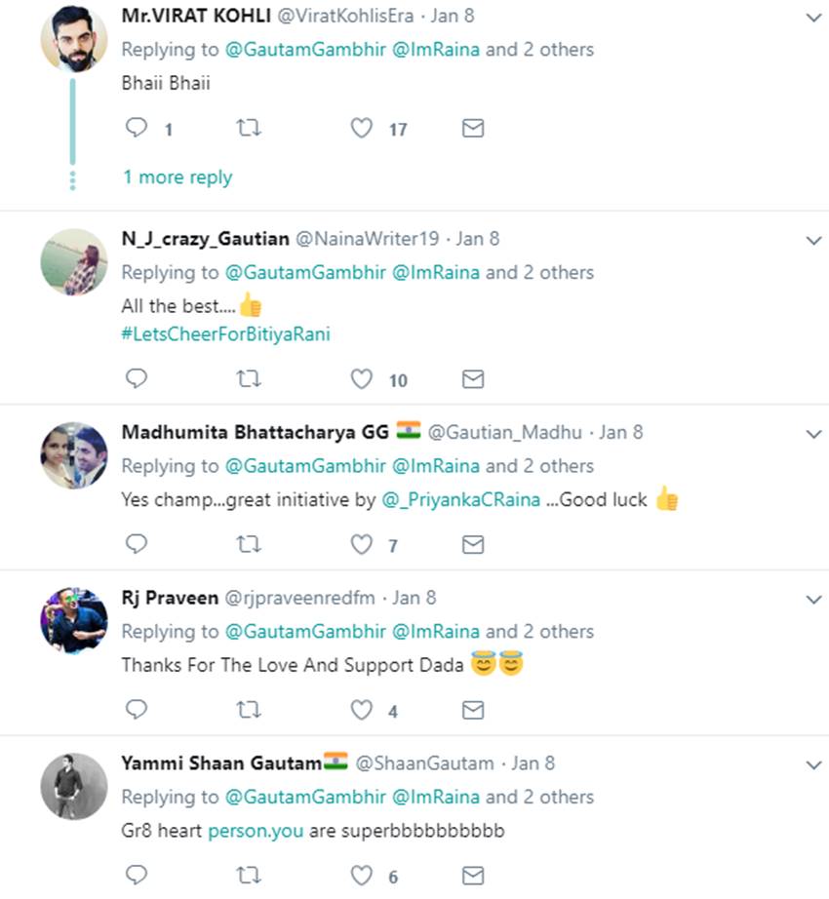Image resolution: width=829 pixels, height=899 pixels.
Task: Open more options for Mr.VIRAT KOHLI's tweet
Action: coord(813,18)
